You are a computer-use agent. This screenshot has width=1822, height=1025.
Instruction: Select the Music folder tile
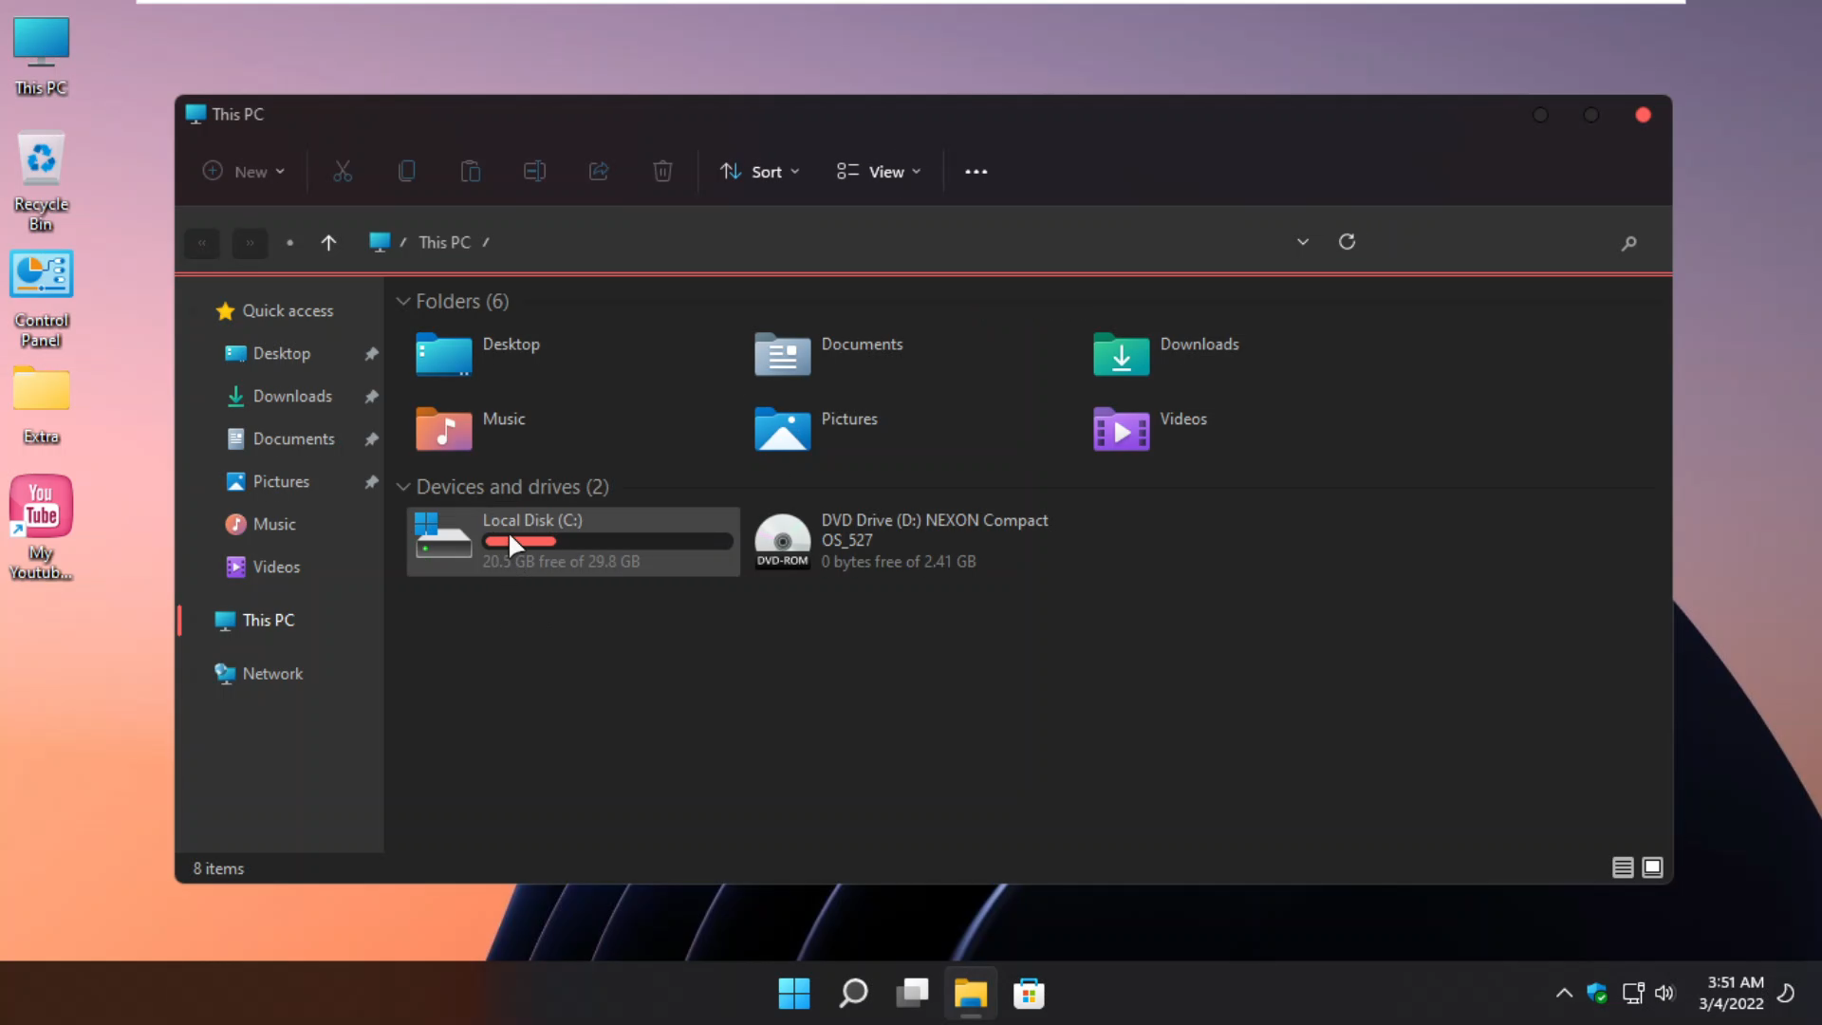(x=470, y=429)
